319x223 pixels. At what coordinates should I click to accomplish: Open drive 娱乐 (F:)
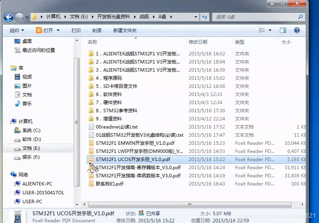(31, 157)
